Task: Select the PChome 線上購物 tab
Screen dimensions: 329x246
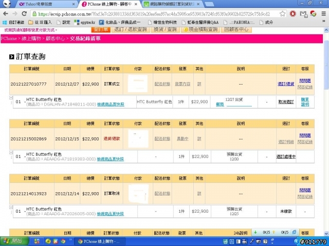Action: pos(109,4)
